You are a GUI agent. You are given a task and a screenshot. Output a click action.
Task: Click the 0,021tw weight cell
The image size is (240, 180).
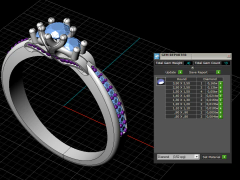[x=212, y=96]
